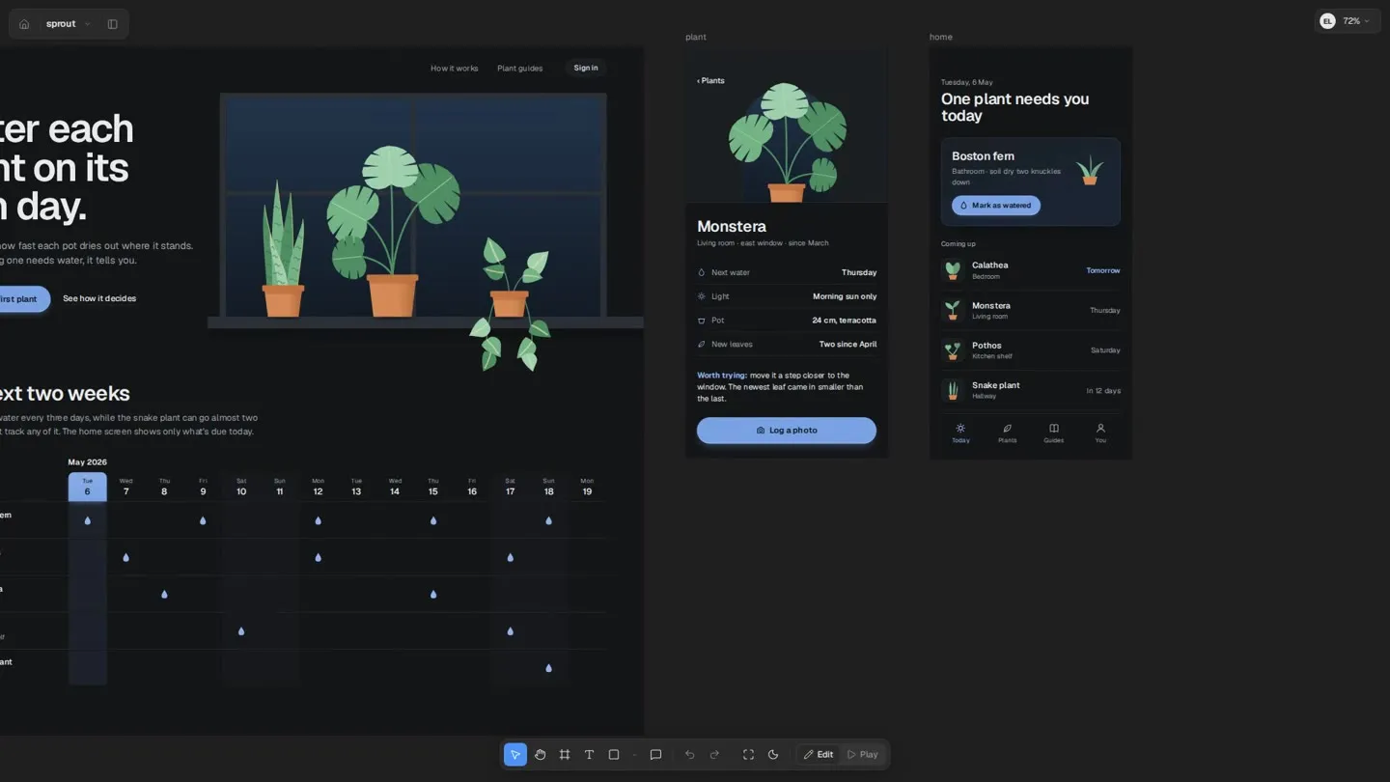Select the Rectangle shape tool

click(614, 755)
